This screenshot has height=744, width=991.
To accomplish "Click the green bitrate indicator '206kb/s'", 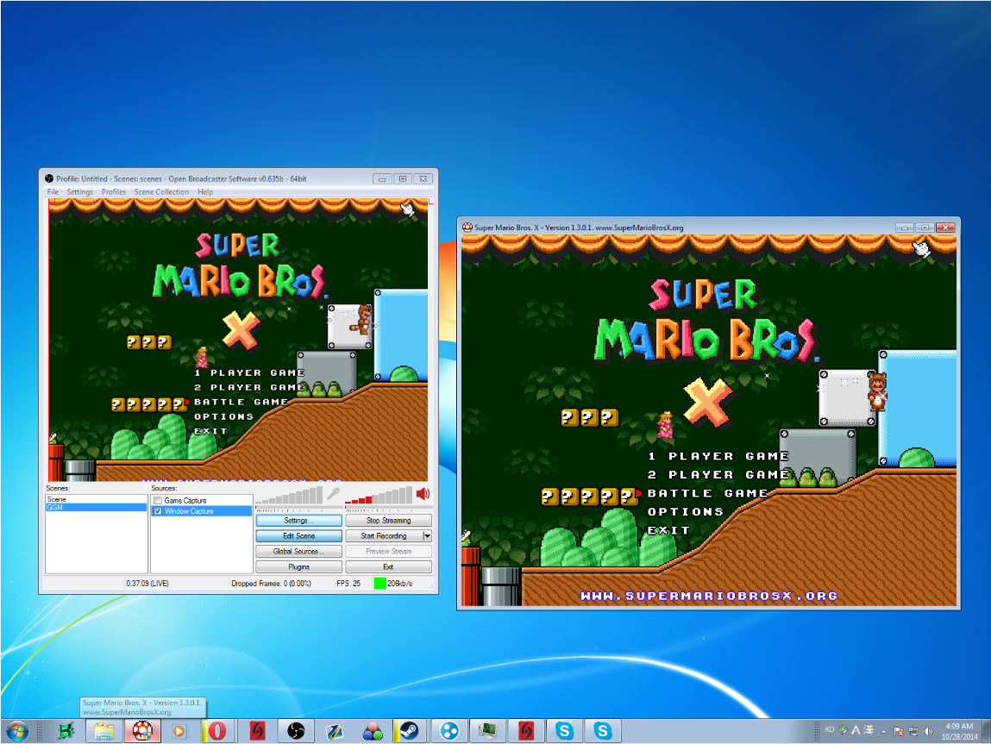I will [393, 584].
